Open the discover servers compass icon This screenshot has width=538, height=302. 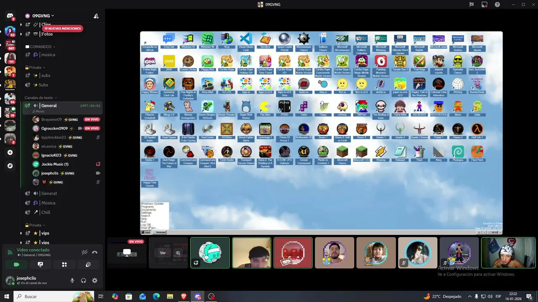(x=10, y=166)
